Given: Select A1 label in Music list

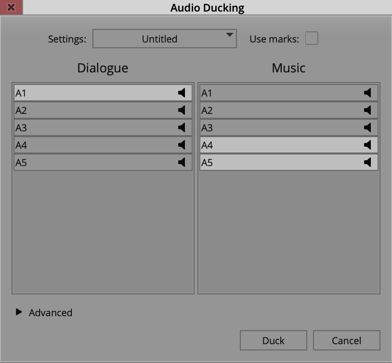Looking at the screenshot, I should (207, 93).
